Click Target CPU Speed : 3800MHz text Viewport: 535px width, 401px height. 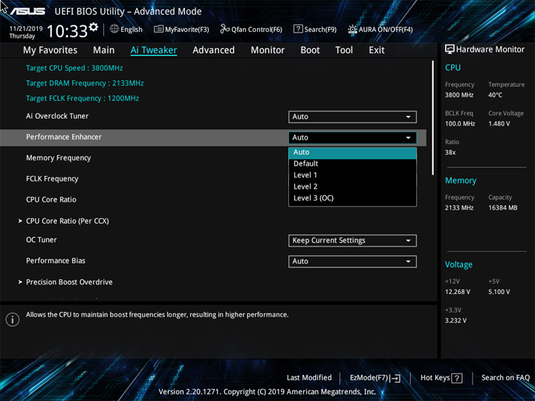point(74,68)
